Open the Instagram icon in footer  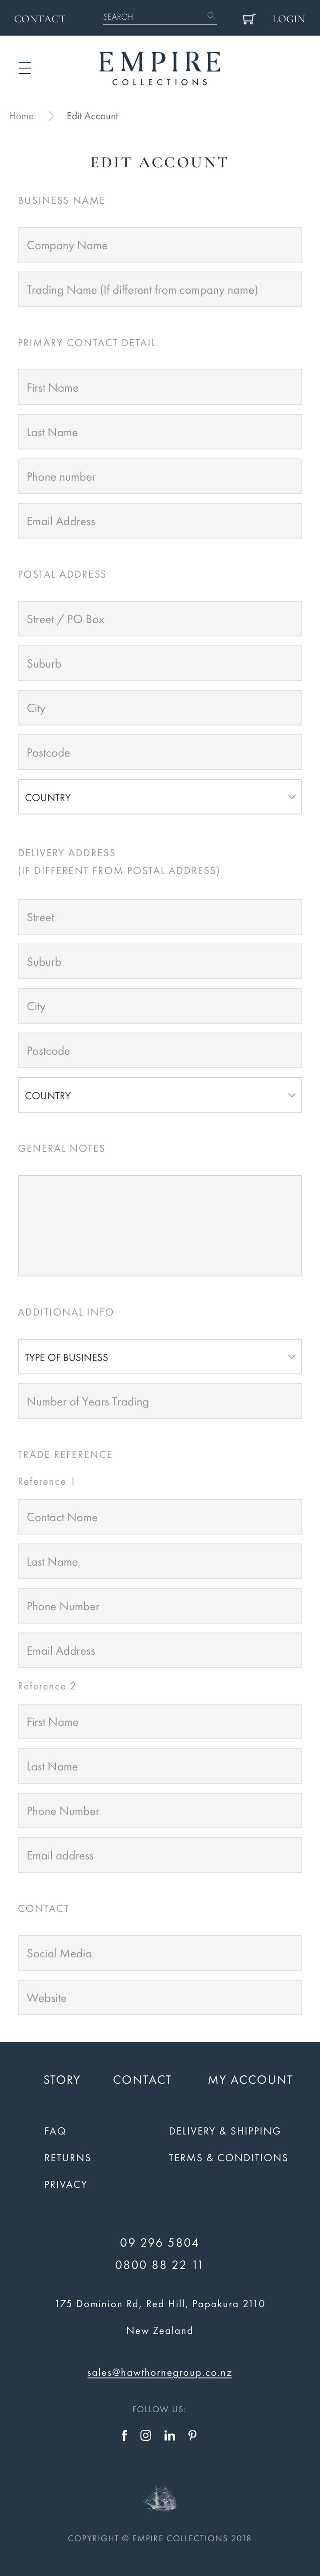click(x=146, y=2435)
